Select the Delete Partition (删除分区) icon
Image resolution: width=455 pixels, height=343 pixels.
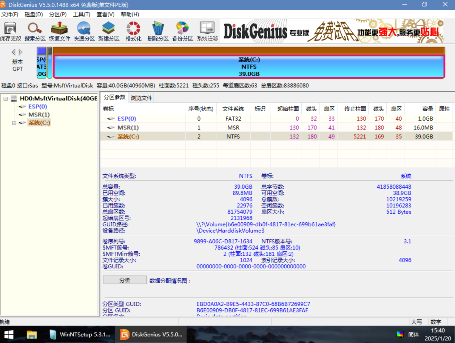click(x=158, y=31)
